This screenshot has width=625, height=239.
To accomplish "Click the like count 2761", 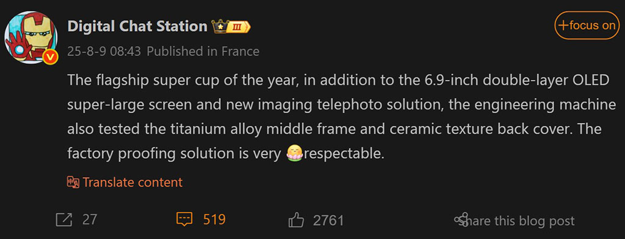I will tap(328, 220).
